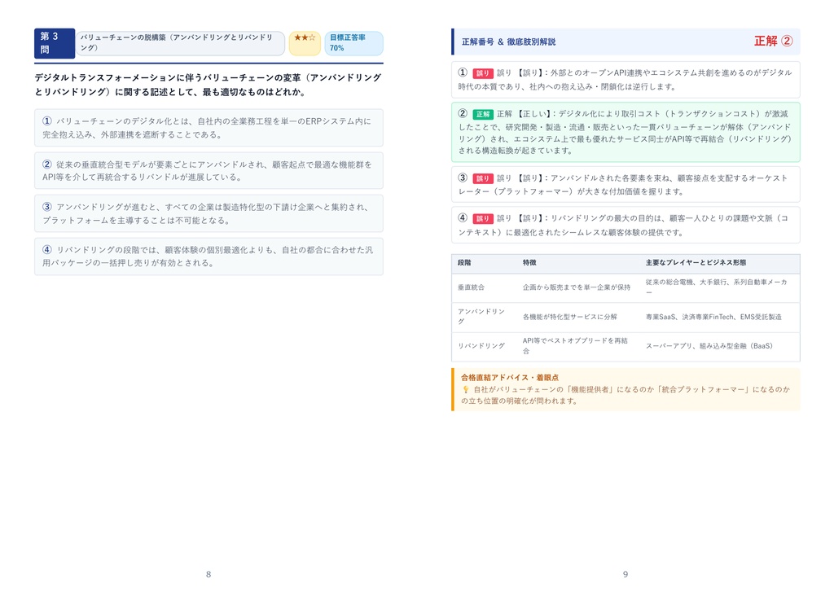Click explanation ① about オープンAPI連携
This screenshot has height=592, width=834.
click(625, 80)
